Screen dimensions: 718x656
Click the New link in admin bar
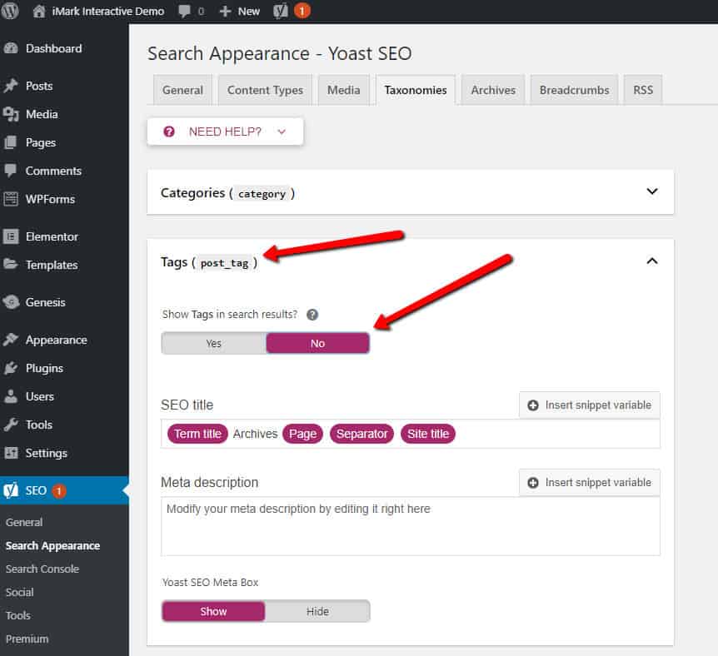coord(249,11)
